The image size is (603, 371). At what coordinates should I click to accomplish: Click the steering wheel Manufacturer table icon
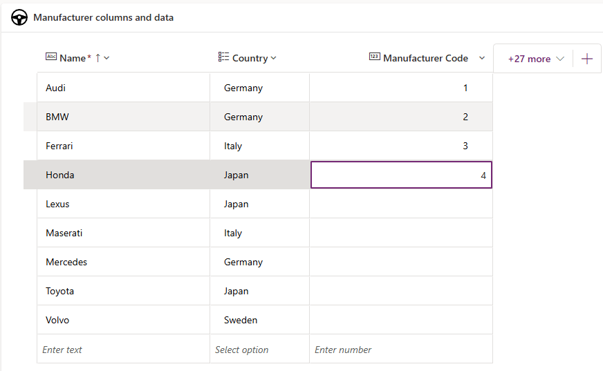click(19, 18)
